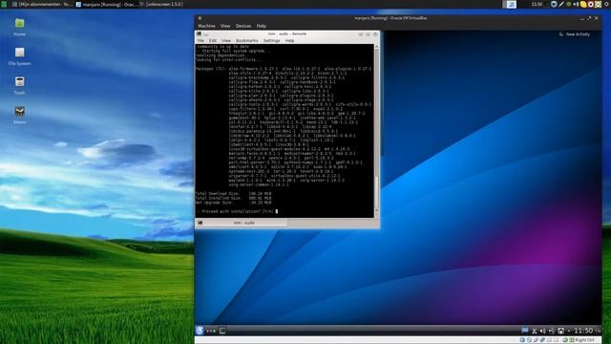Launch the Steam desktop icon

click(19, 111)
